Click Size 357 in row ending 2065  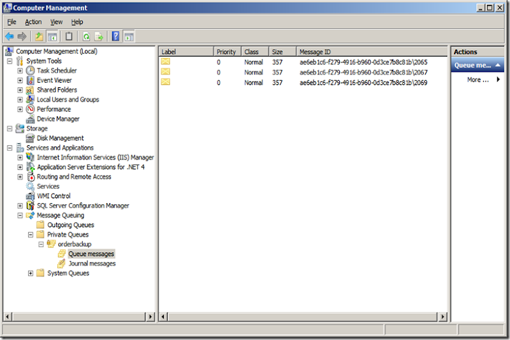[x=277, y=62]
